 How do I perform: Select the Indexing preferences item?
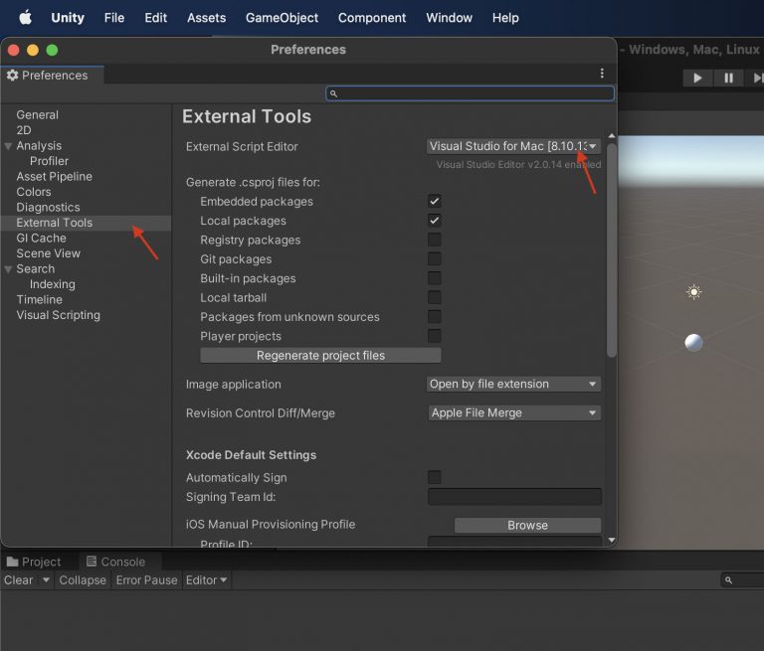52,284
